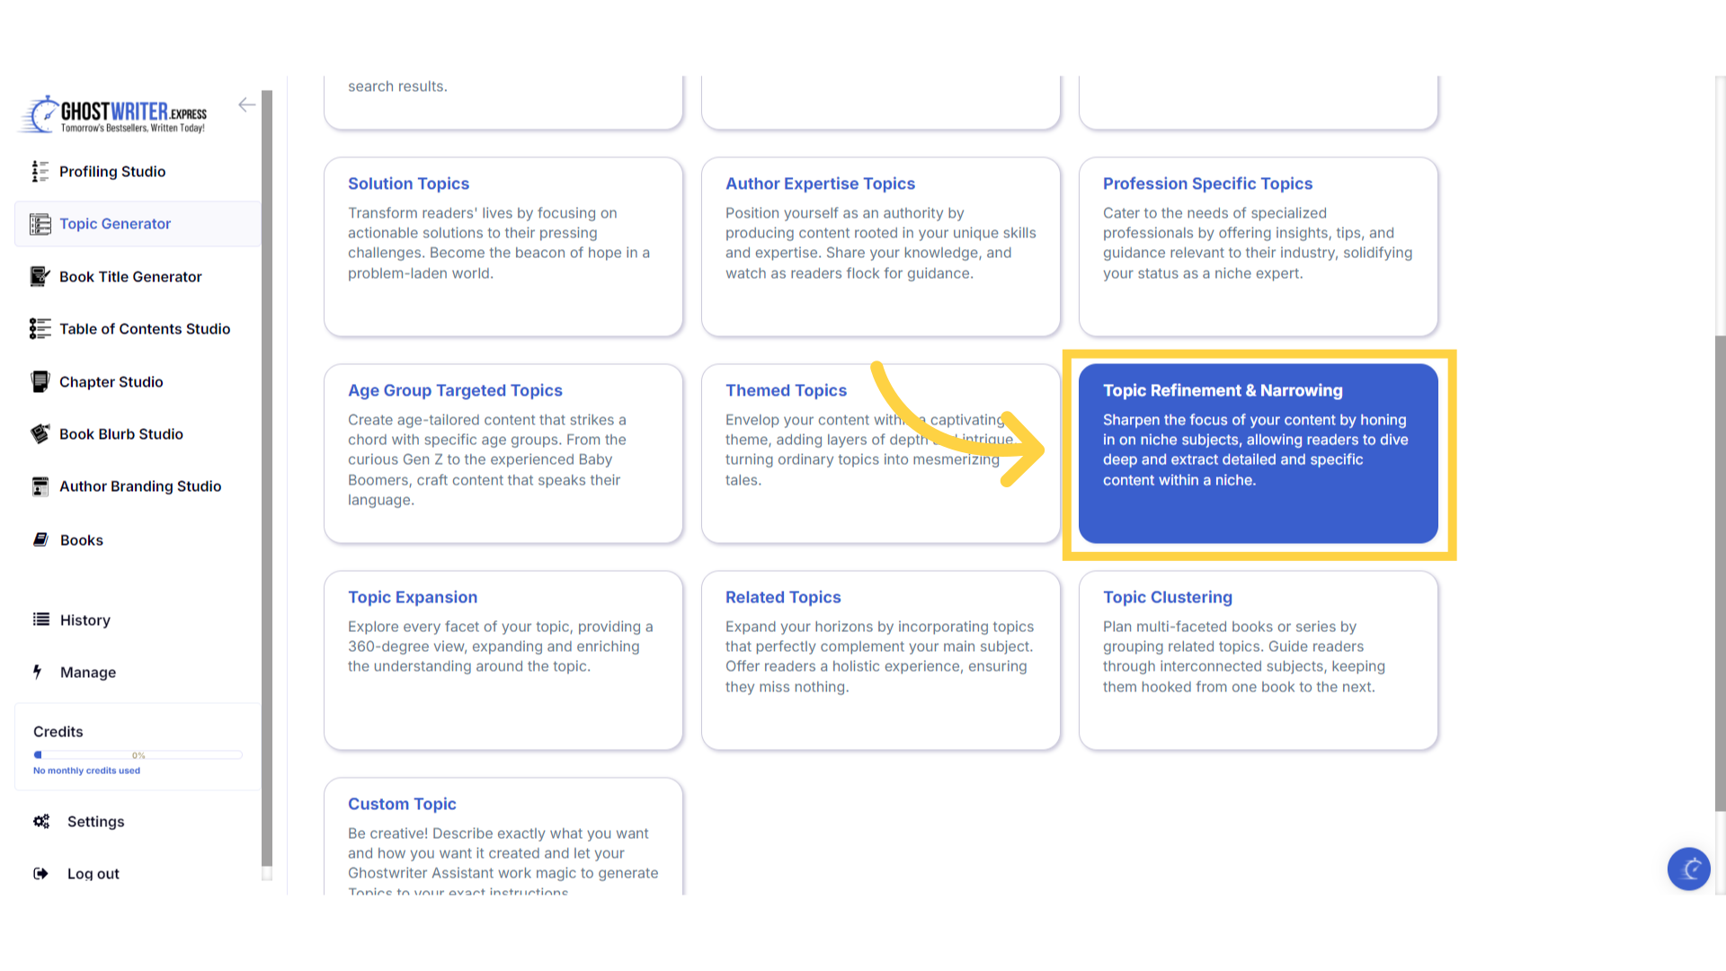Screen dimensions: 1726x971
Task: Click the Book Blurb Studio icon
Action: pyautogui.click(x=40, y=434)
